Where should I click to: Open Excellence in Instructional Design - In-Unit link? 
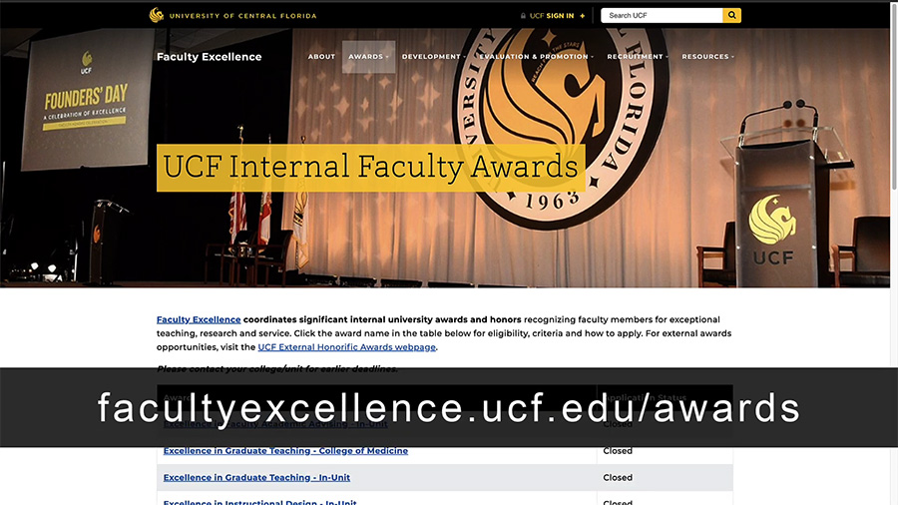[260, 502]
